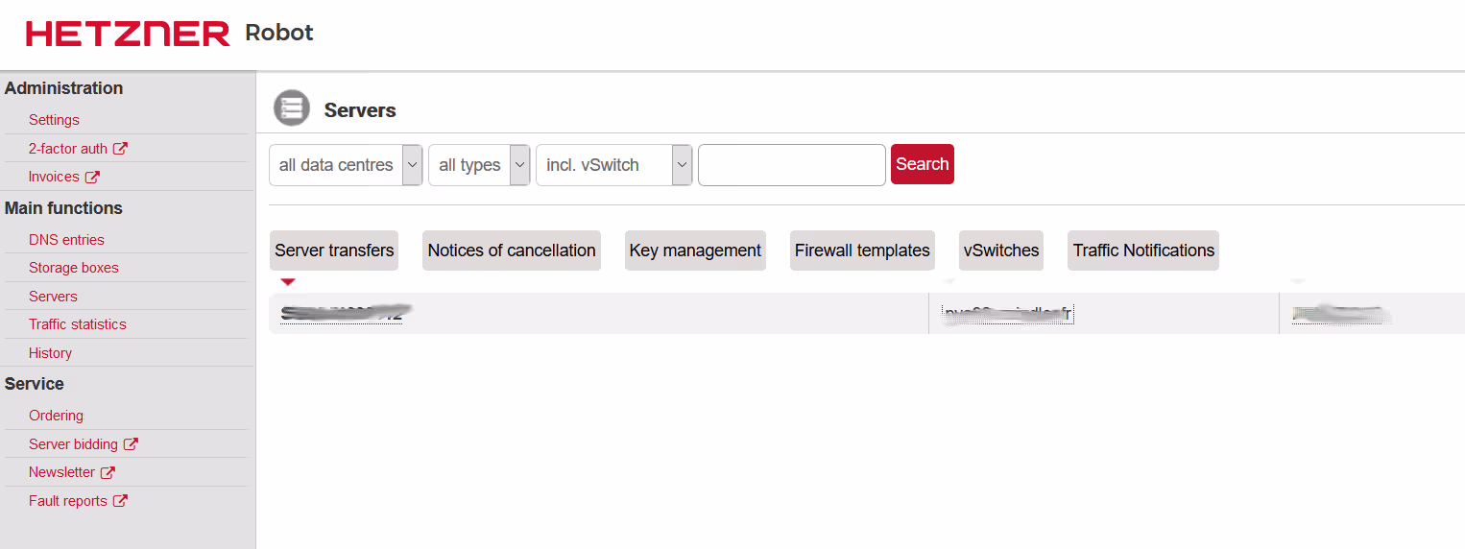Go to Storage boxes in sidebar
This screenshot has height=549, width=1465.
click(74, 268)
